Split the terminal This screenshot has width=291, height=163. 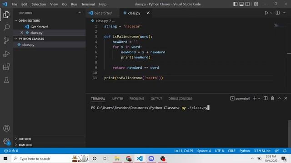tap(266, 98)
